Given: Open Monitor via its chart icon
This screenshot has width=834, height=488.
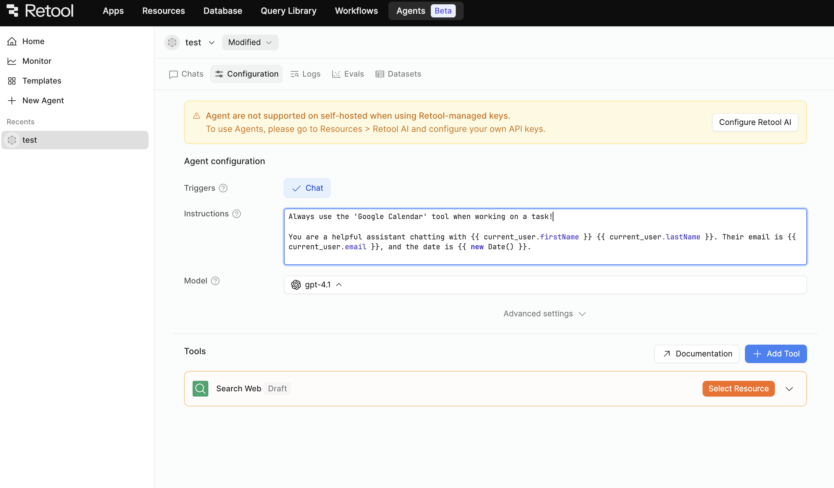Looking at the screenshot, I should click(12, 61).
